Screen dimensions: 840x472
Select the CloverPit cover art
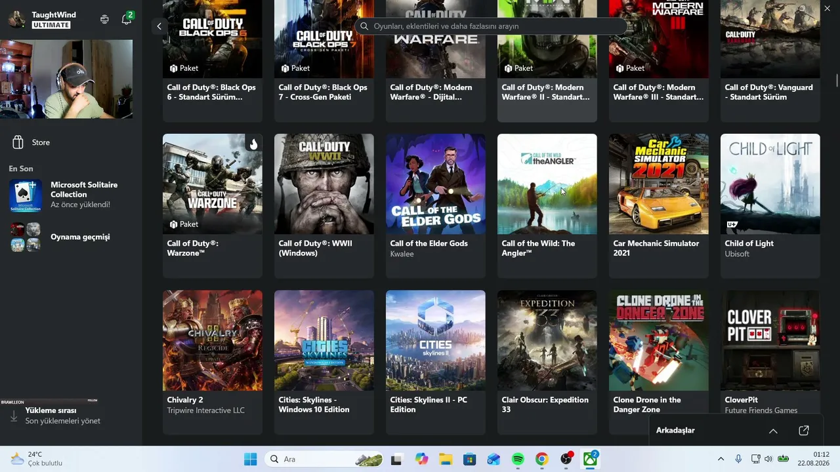click(x=770, y=340)
